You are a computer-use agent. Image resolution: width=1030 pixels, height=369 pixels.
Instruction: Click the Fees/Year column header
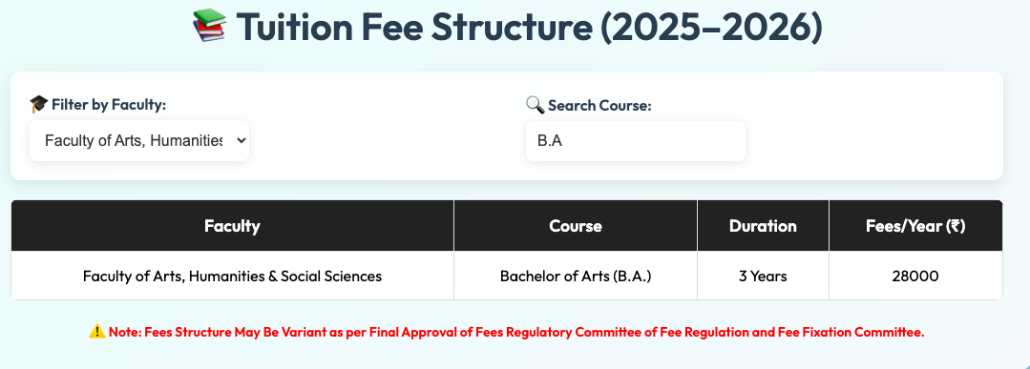point(915,226)
